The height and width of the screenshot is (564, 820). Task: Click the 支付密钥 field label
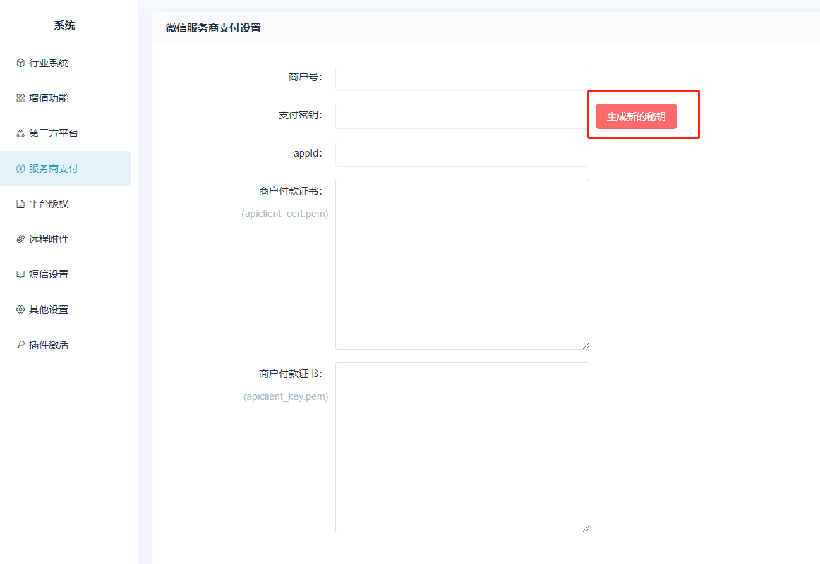[300, 115]
